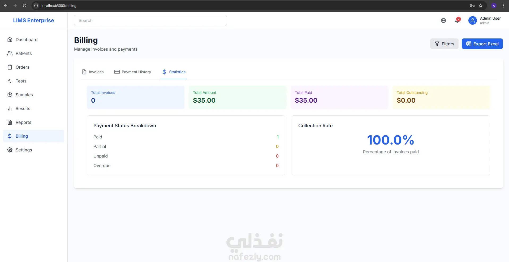The height and width of the screenshot is (262, 509).
Task: Click the Partial row in the breakdown
Action: click(x=186, y=146)
